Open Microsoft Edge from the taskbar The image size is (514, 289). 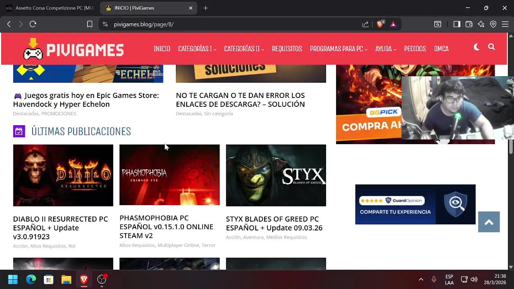pyautogui.click(x=31, y=279)
